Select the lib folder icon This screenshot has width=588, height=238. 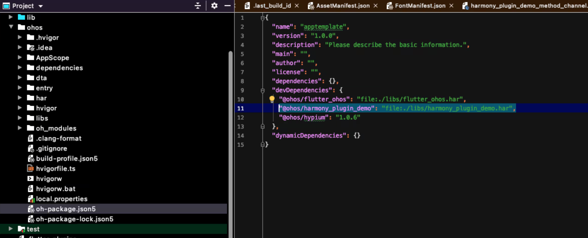(21, 17)
